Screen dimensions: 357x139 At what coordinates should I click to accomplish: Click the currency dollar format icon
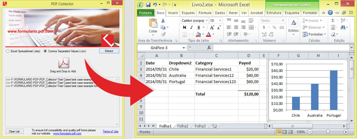point(264,27)
